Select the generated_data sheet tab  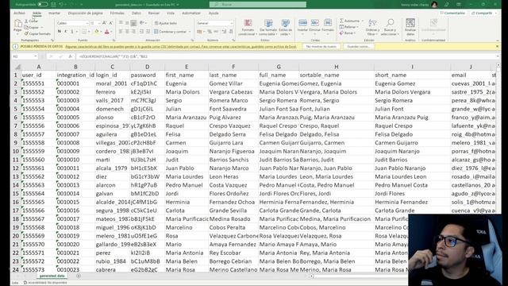tap(52, 276)
